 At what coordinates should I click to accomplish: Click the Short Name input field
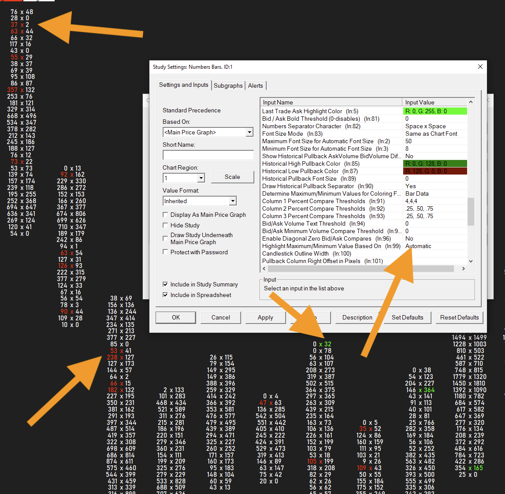208,155
